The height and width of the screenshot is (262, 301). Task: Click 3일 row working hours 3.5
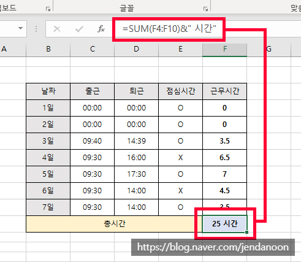point(225,141)
